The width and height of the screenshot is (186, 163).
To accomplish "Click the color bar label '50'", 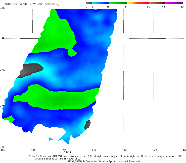I will (x=149, y=7).
